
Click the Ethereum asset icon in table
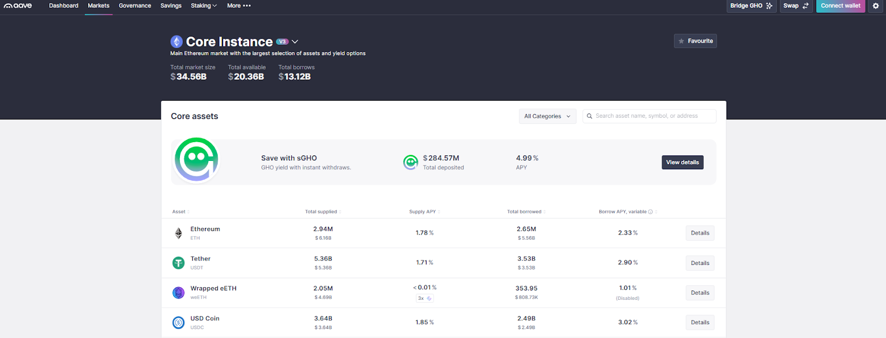coord(178,233)
